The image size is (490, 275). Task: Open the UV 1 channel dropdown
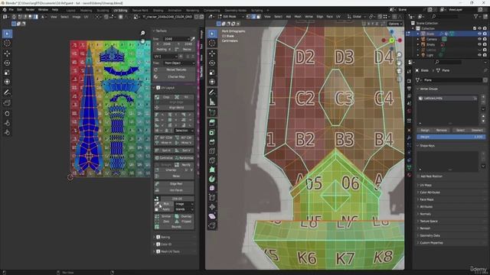point(165,57)
